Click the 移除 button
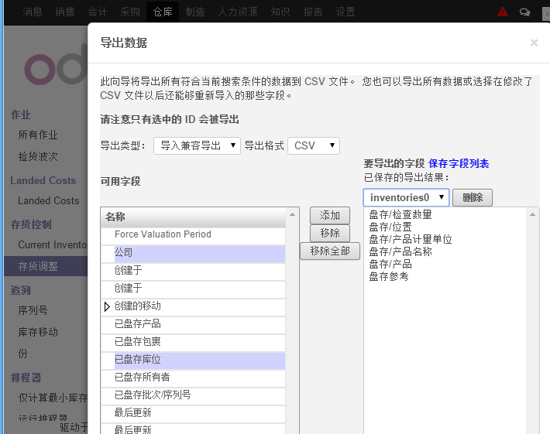Screen dimensions: 550x434 329,233
